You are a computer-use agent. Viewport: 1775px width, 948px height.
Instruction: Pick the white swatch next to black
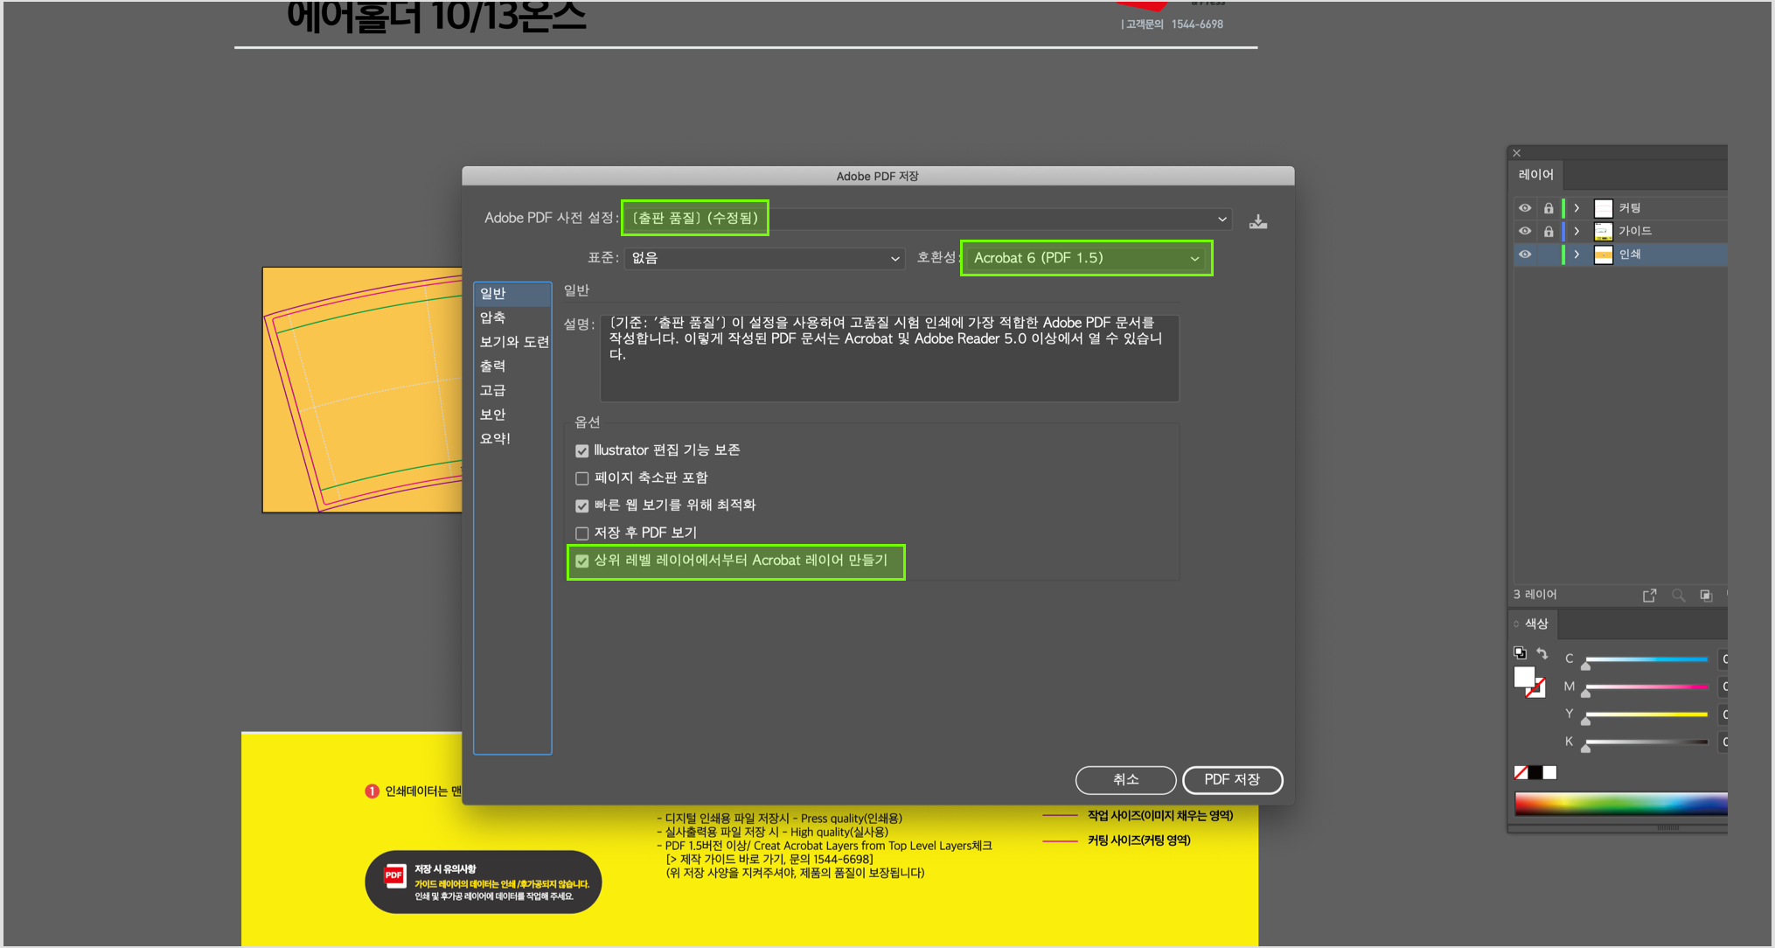tap(1549, 772)
